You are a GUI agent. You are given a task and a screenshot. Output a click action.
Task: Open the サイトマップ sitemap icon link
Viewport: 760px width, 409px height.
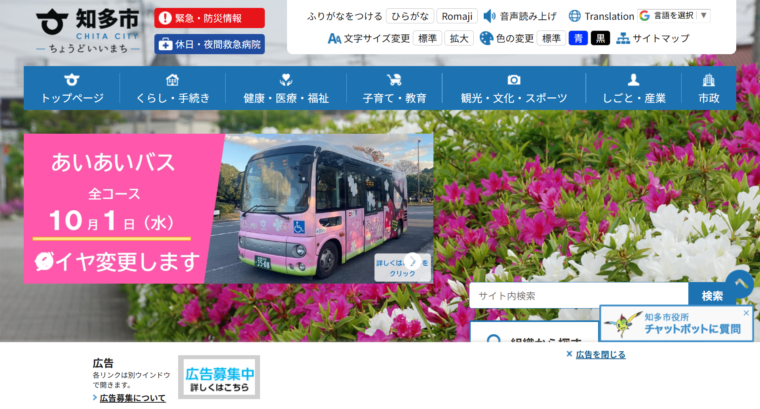point(623,38)
